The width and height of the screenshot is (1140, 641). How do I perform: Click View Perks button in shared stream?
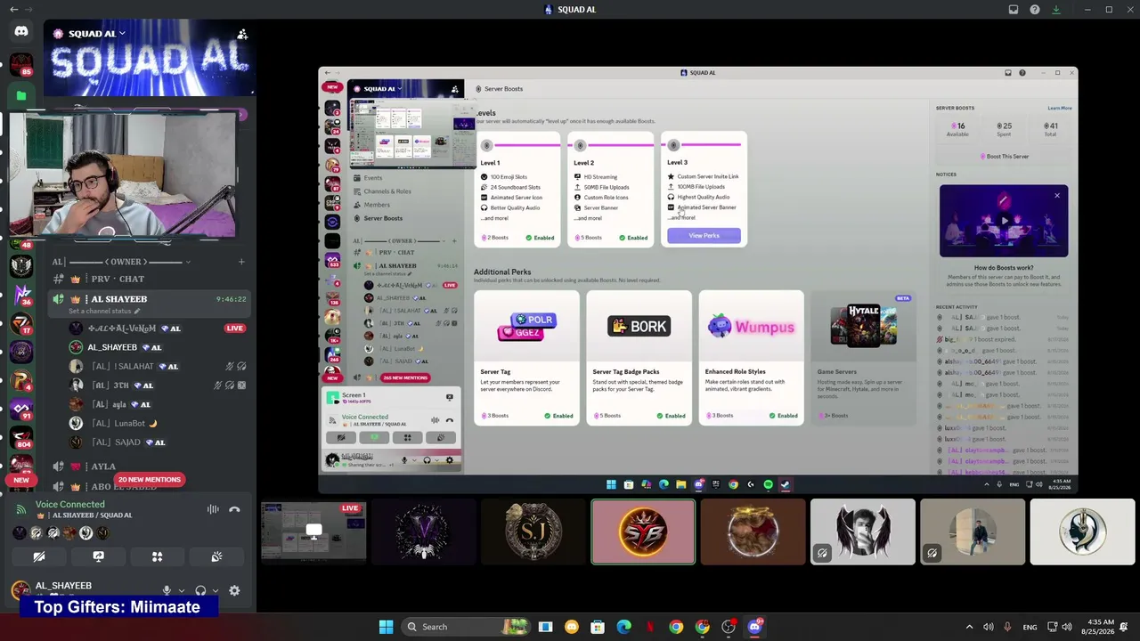[x=704, y=236]
